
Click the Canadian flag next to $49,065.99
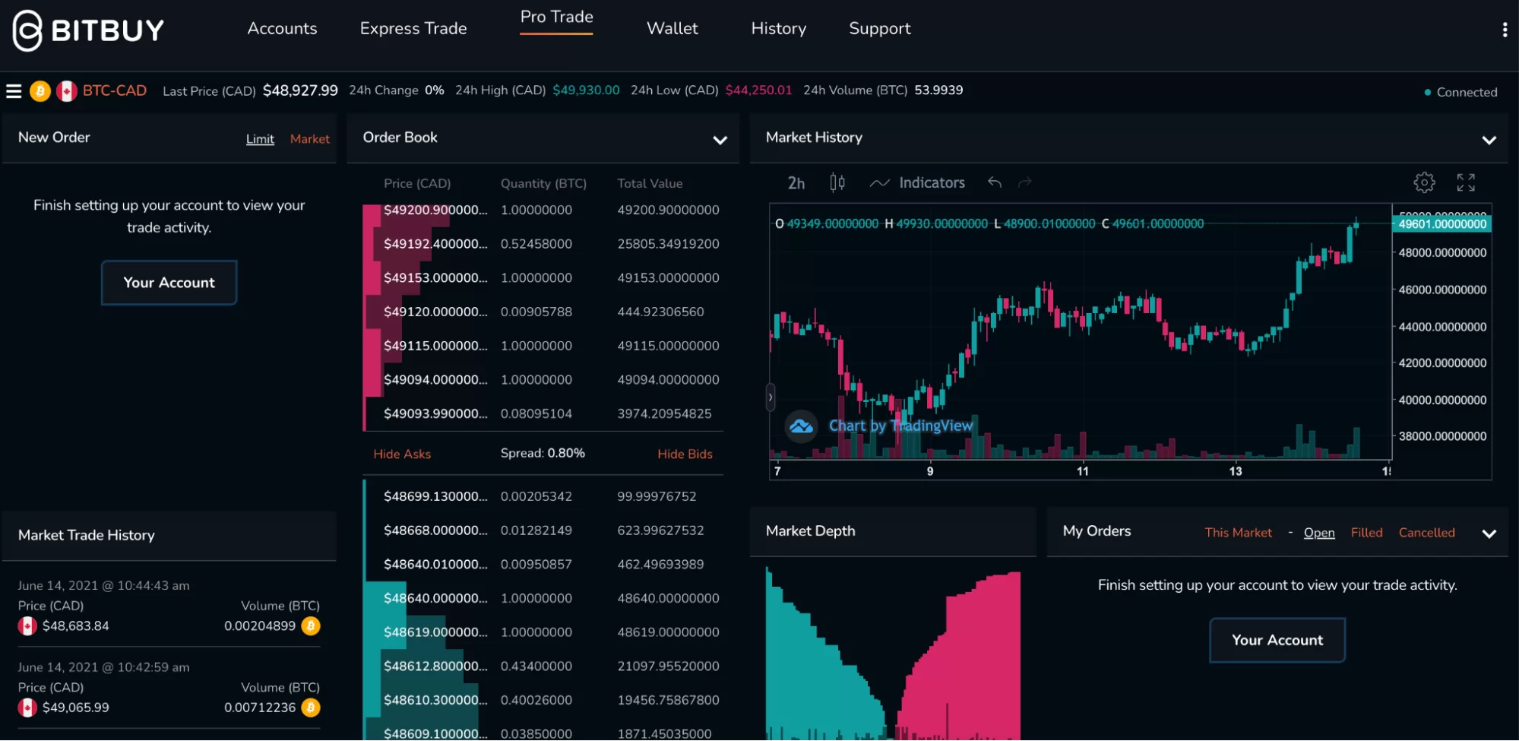coord(27,708)
